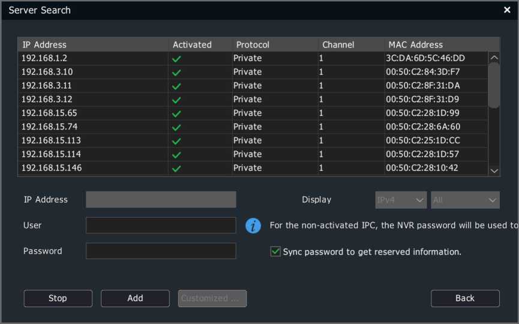Image resolution: width=519 pixels, height=324 pixels.
Task: Open the IPv4 display dropdown
Action: coord(401,200)
